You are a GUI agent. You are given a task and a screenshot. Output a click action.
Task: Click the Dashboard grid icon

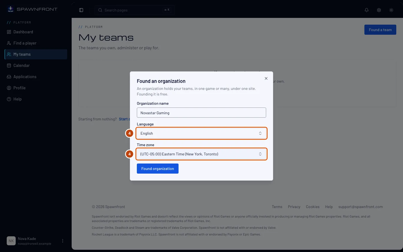coord(9,32)
